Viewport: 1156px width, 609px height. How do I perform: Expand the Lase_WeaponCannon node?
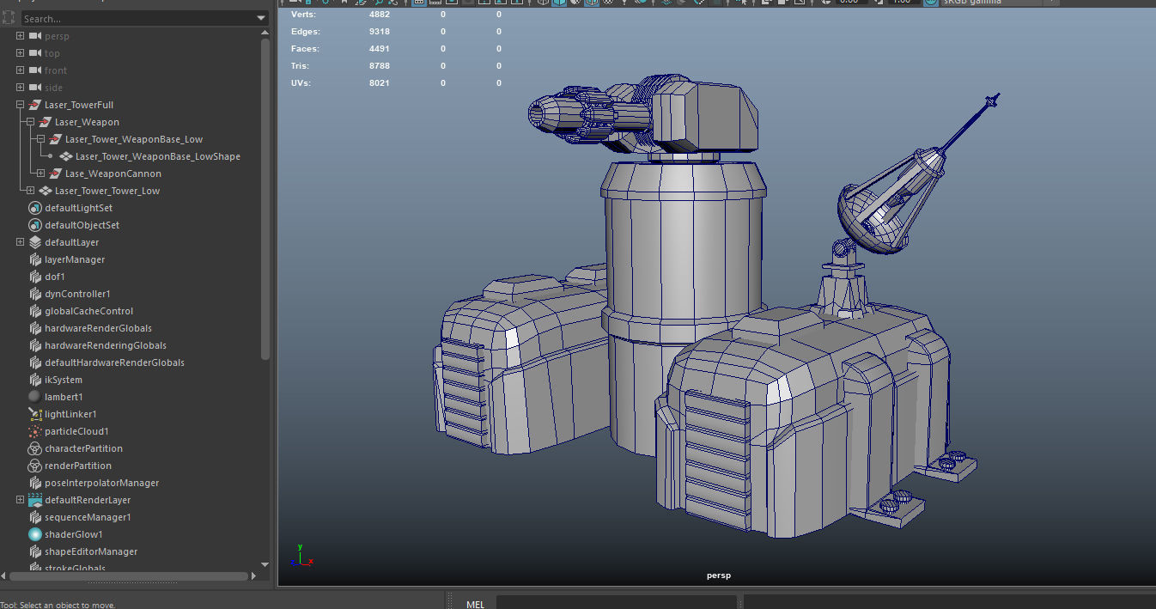[x=40, y=174]
